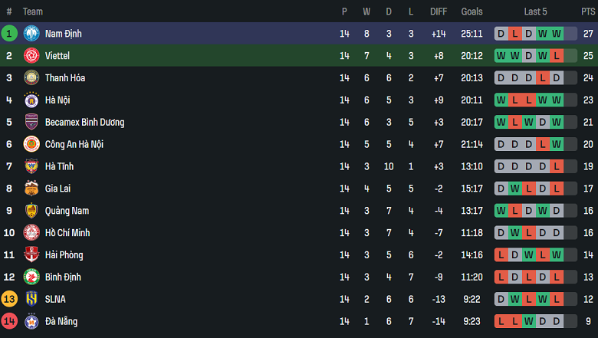Click the DIFF column header

coord(439,11)
